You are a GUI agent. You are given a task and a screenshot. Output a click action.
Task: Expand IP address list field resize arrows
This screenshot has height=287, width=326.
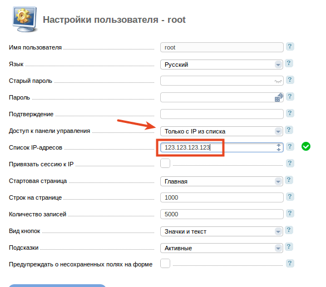[279, 147]
